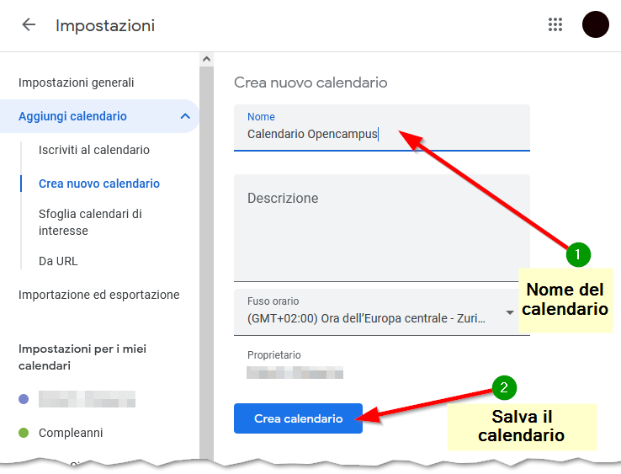The width and height of the screenshot is (621, 474).
Task: Click the up arrow of the sidebar scrollbar
Action: coord(206,59)
